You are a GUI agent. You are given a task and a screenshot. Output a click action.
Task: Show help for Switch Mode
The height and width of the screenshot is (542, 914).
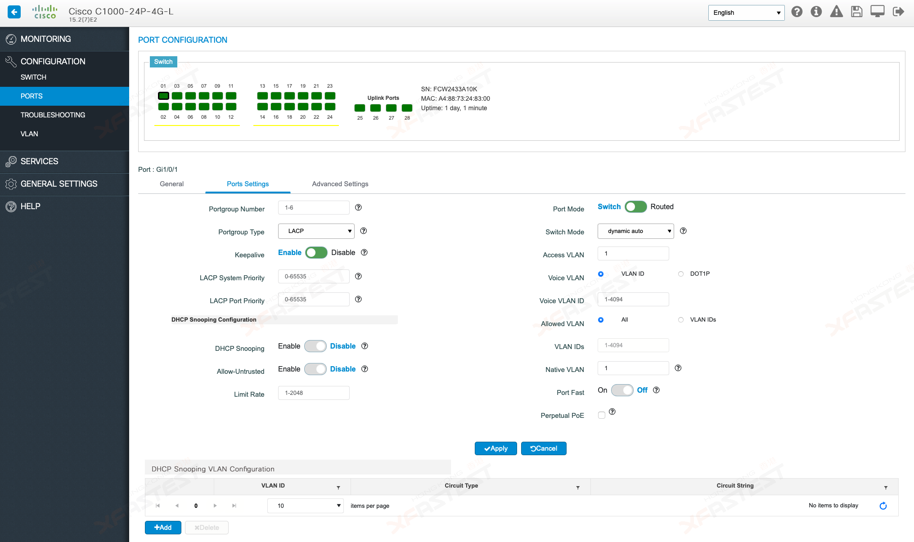point(683,231)
